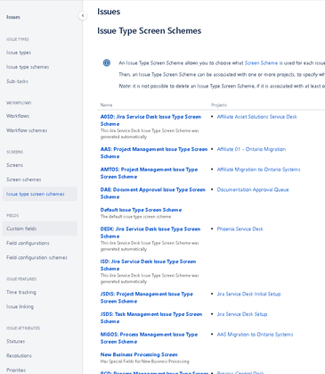Screen dimensions: 325x374
Task: Open AAS Migration to Ontario Systems project
Action: coord(255,335)
